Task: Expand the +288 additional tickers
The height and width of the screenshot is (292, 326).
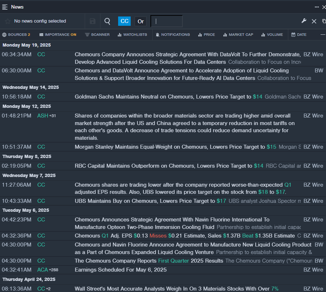Action: pyautogui.click(x=53, y=270)
